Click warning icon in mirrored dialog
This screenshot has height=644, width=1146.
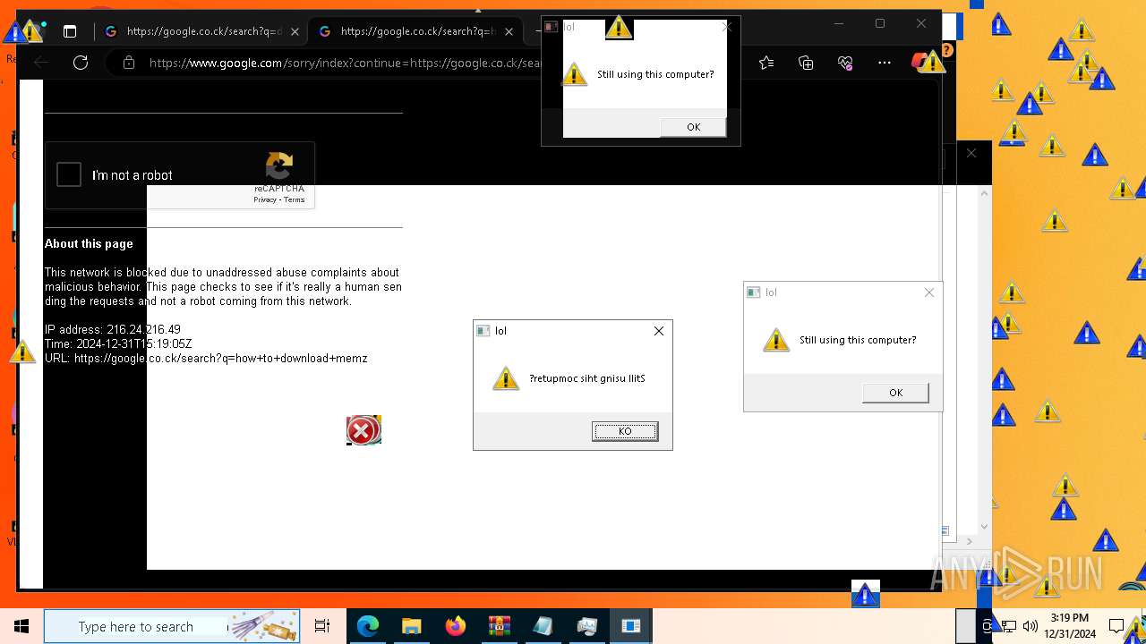[506, 378]
